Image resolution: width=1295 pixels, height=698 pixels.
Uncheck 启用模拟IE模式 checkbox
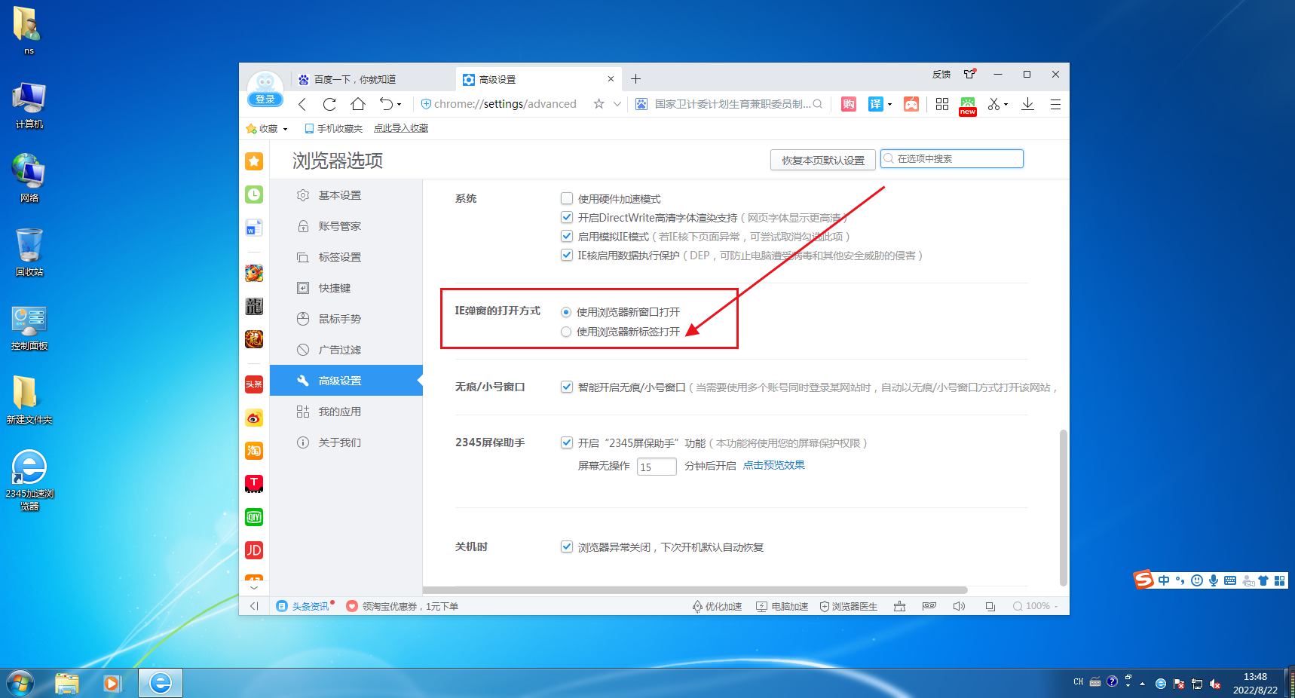point(567,236)
